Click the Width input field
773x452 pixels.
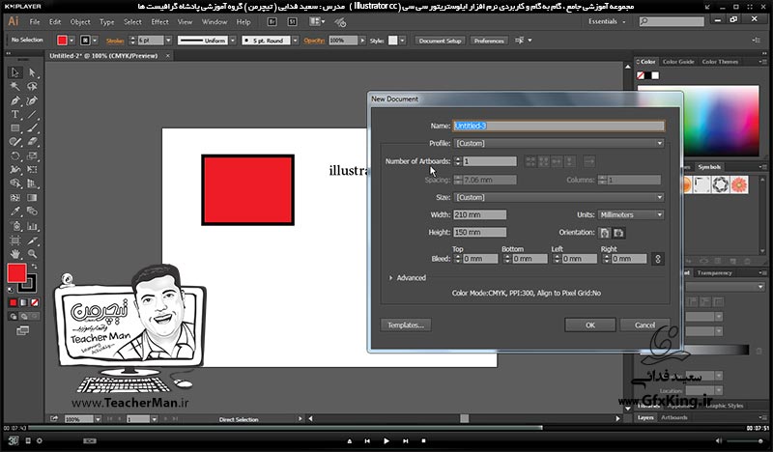pos(479,215)
